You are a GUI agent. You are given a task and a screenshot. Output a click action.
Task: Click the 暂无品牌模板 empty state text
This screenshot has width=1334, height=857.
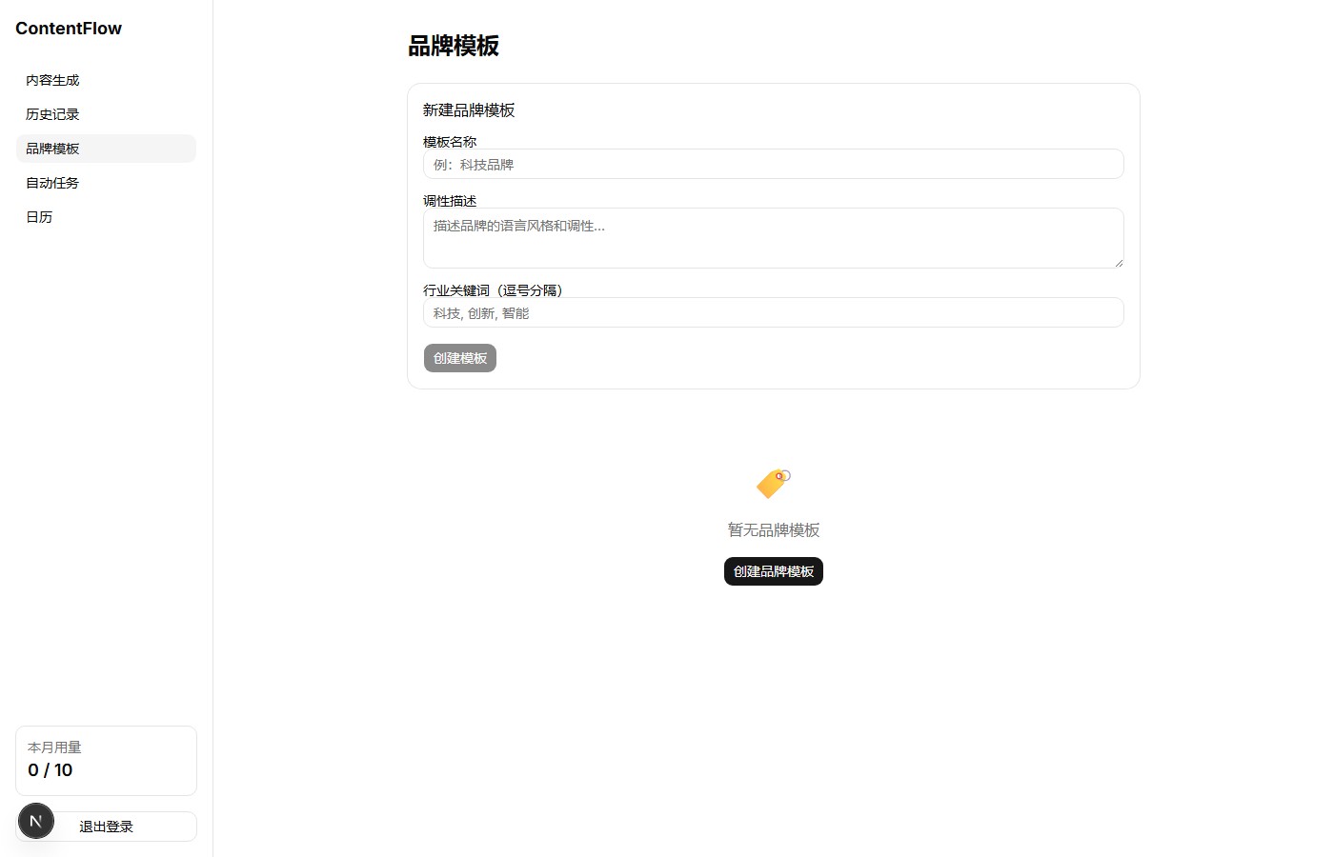[x=773, y=529]
